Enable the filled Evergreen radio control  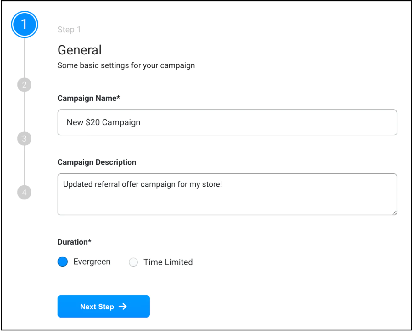point(63,262)
